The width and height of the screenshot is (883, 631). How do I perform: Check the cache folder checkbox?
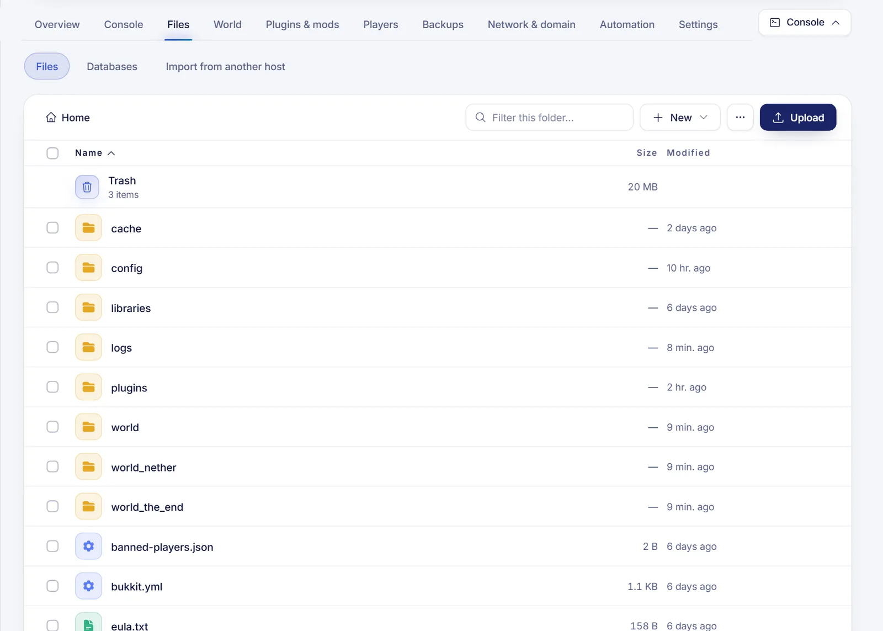[x=52, y=227]
